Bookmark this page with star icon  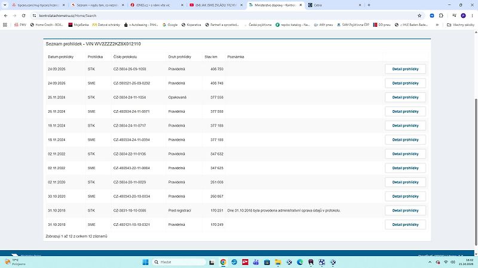419,15
